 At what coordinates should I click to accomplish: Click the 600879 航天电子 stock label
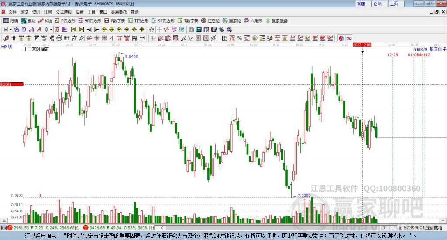click(430, 49)
